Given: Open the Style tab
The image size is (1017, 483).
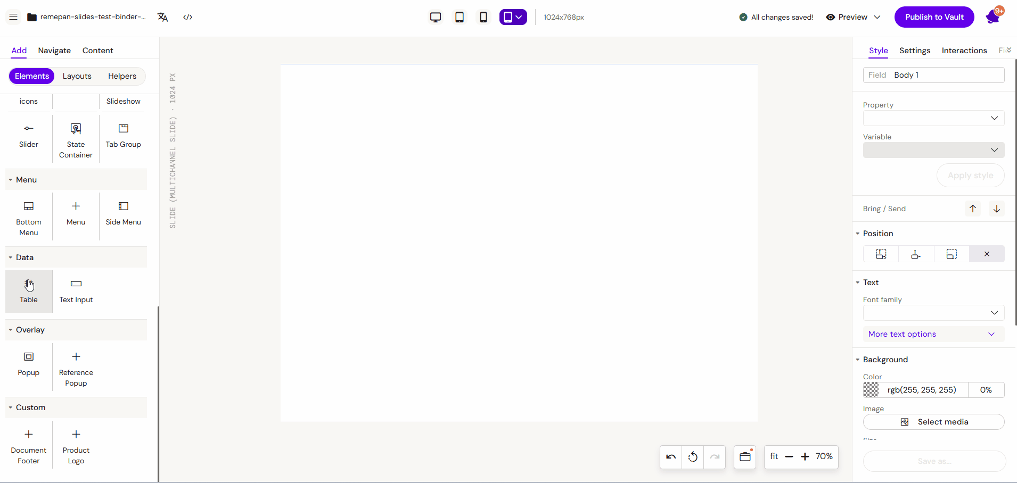Looking at the screenshot, I should [879, 51].
